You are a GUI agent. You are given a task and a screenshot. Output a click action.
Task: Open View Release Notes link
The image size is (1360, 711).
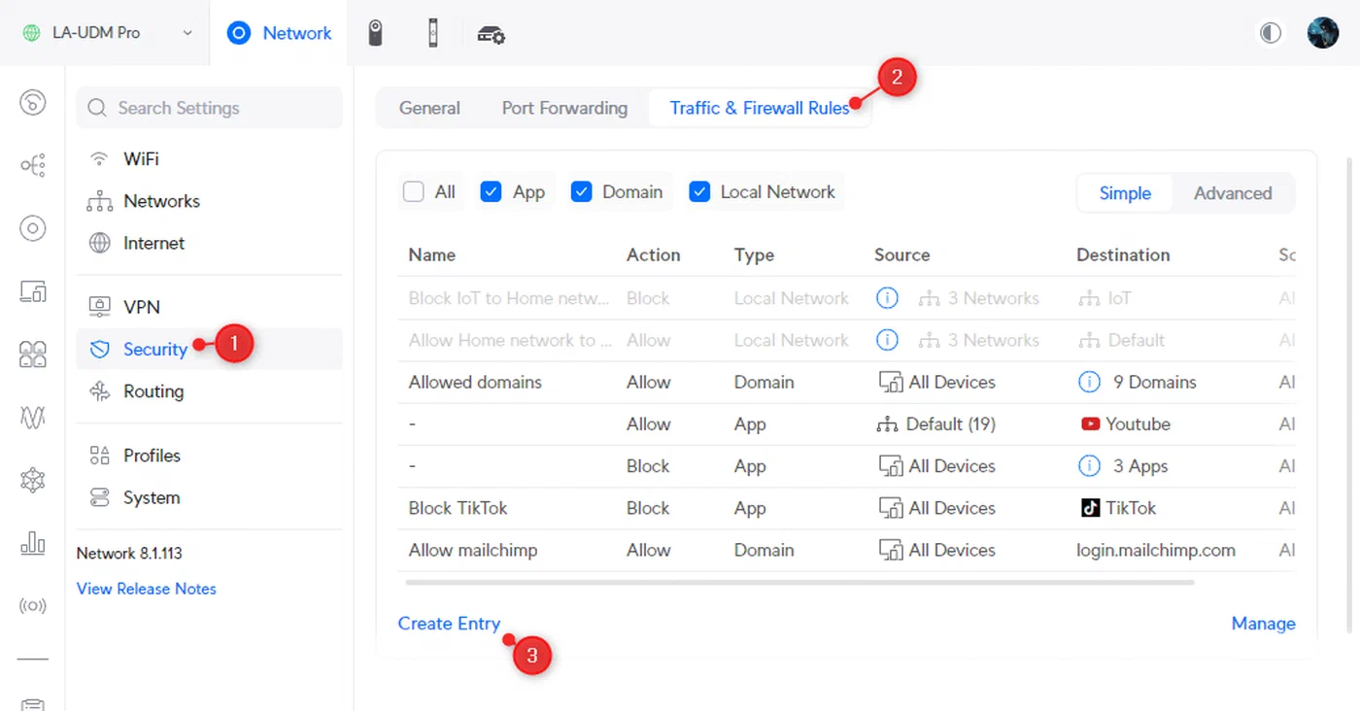point(147,589)
